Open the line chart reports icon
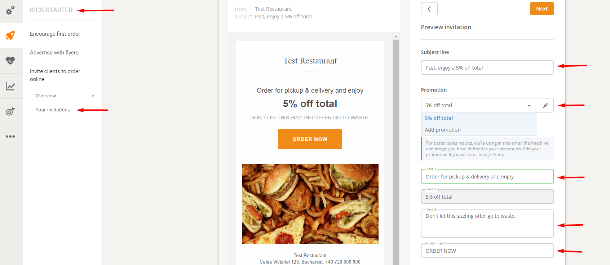 [x=10, y=86]
